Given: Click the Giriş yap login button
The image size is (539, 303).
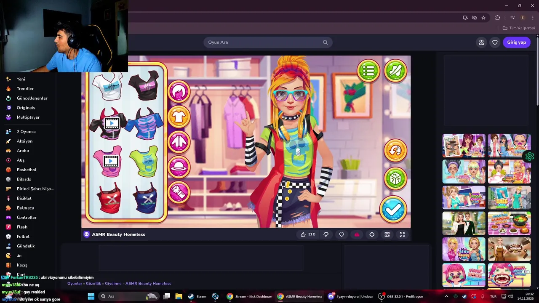Looking at the screenshot, I should [x=516, y=42].
